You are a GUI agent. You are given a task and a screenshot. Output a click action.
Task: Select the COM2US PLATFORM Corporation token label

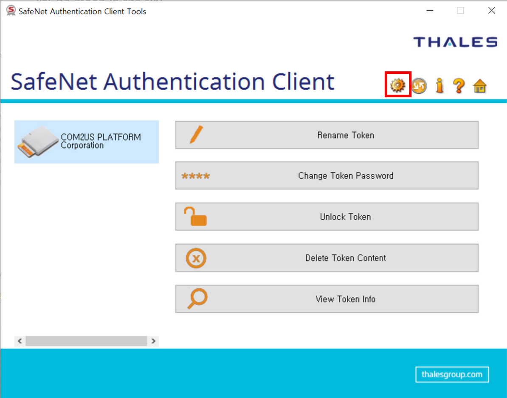[x=101, y=141]
